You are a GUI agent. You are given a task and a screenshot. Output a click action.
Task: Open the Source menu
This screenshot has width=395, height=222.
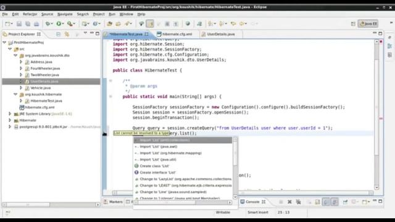(x=47, y=14)
